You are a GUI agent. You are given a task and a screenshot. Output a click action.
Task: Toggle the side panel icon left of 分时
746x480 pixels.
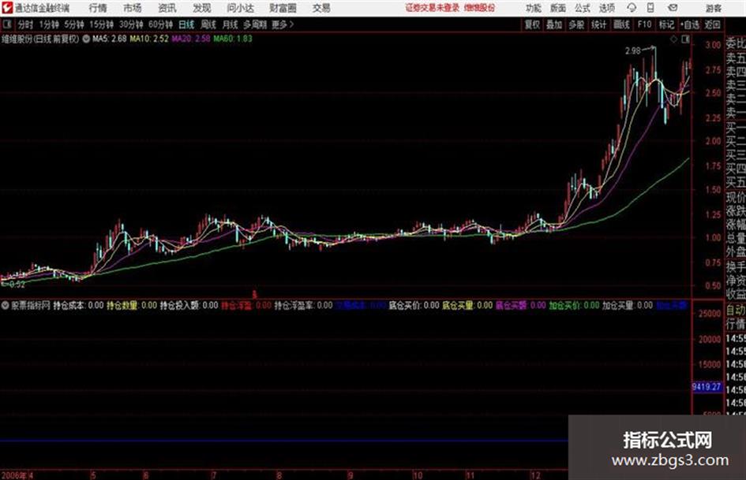[x=6, y=24]
